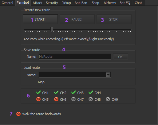Screen dimensions: 158x125
Task: Open the Alchemy tab
Action: tap(110, 3)
